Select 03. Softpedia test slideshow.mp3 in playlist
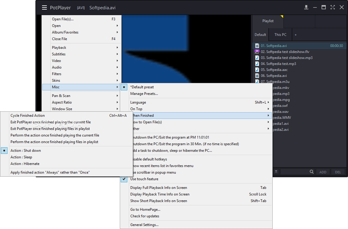This screenshot has width=348, height=229. [x=299, y=58]
